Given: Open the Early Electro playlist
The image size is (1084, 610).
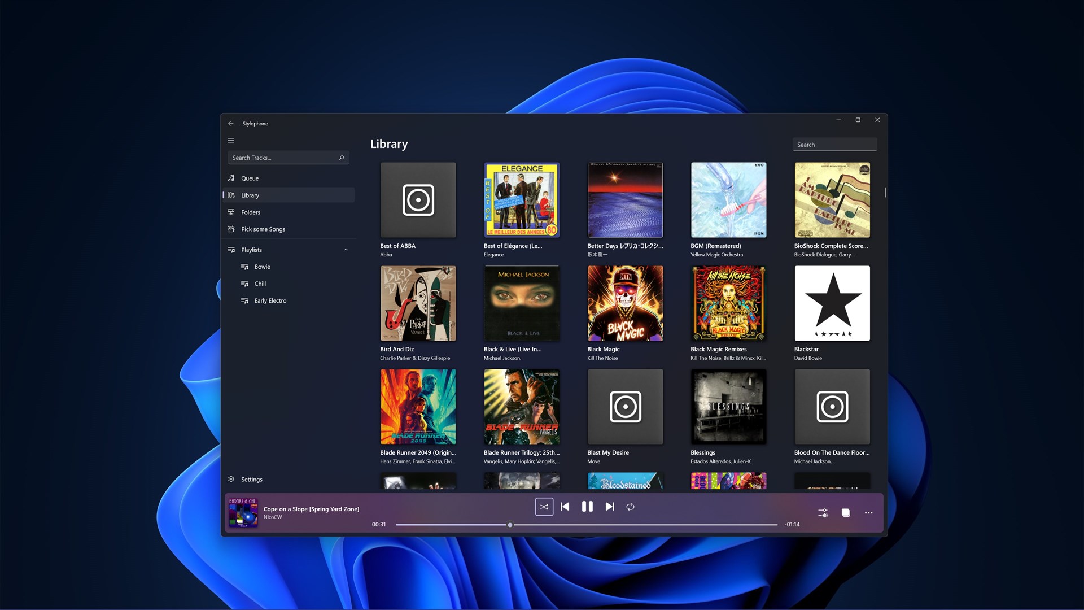Looking at the screenshot, I should [x=270, y=300].
